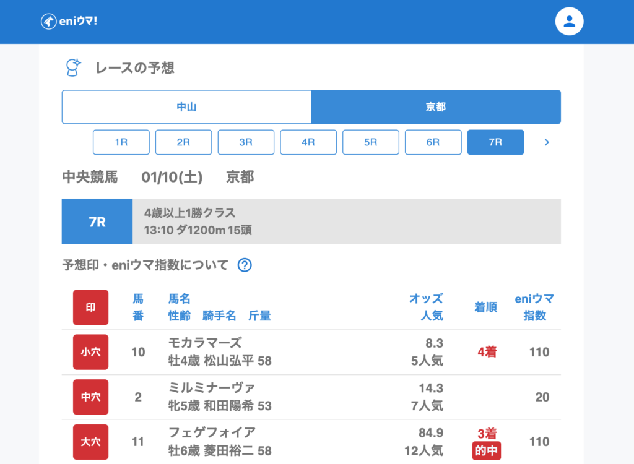
Task: Go to race 4R
Action: pos(308,142)
